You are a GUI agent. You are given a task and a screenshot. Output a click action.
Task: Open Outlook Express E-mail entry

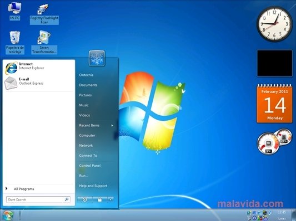coord(39,83)
